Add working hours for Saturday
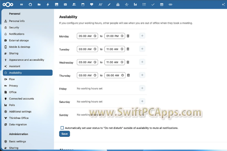227x151 pixels. 142,101
